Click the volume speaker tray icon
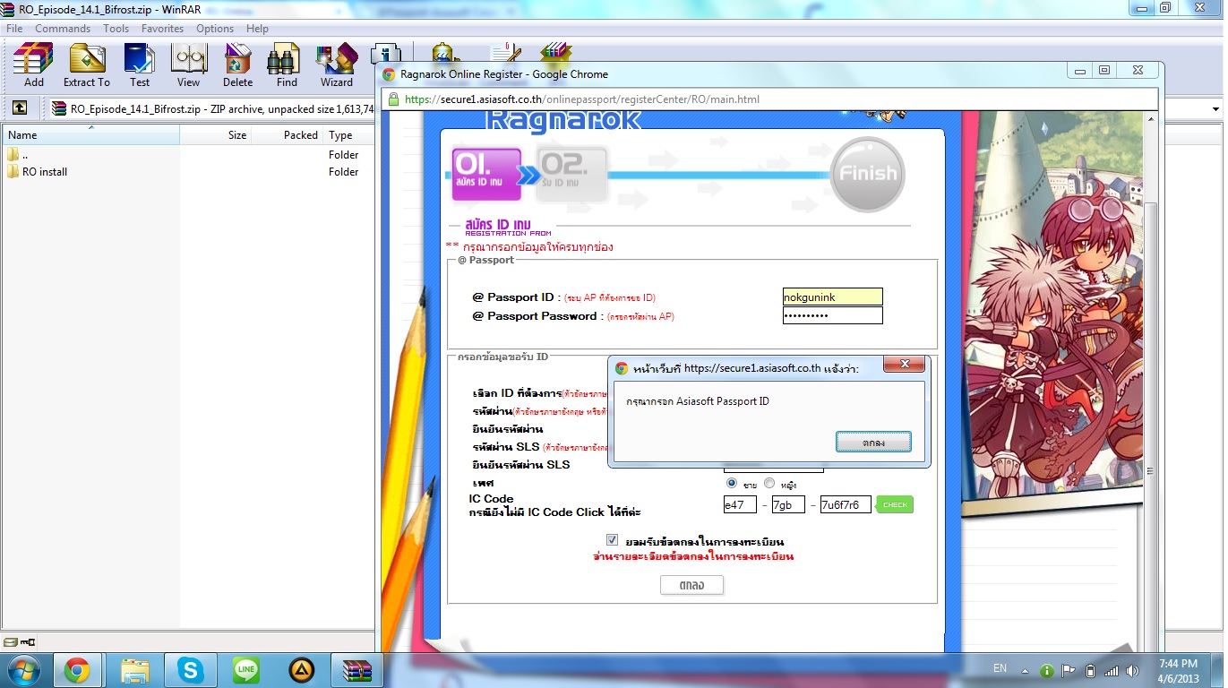The height and width of the screenshot is (688, 1228). coord(1134,671)
